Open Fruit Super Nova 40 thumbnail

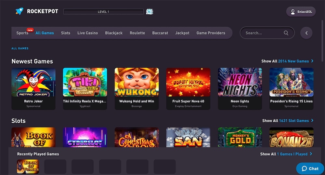[188, 82]
